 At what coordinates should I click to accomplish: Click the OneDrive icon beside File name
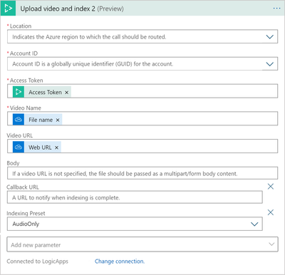19,120
